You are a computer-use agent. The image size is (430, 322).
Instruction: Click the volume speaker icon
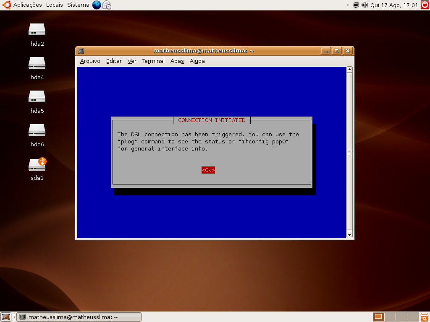[x=365, y=5]
